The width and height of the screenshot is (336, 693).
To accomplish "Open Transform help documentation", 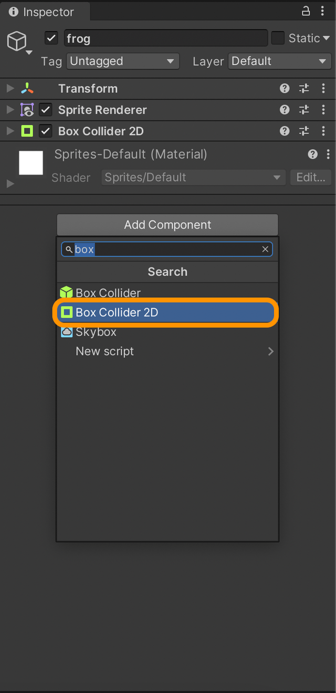I will click(284, 88).
